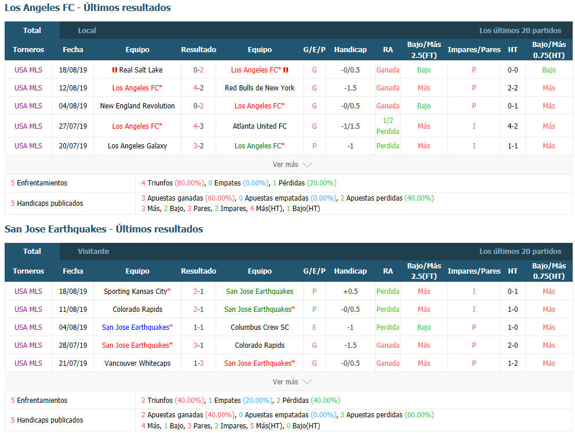This screenshot has height=433, width=575.
Task: Click the red card icon beside Real Salt Lake
Action: pos(114,70)
